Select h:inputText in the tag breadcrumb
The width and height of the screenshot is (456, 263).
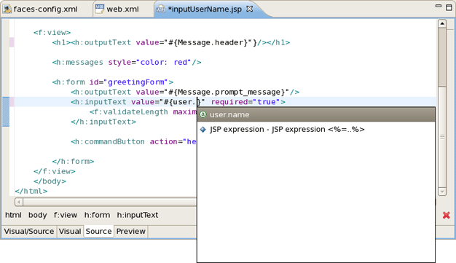tap(138, 215)
